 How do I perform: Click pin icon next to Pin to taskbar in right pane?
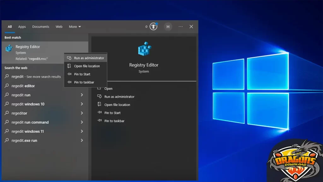[99, 121]
